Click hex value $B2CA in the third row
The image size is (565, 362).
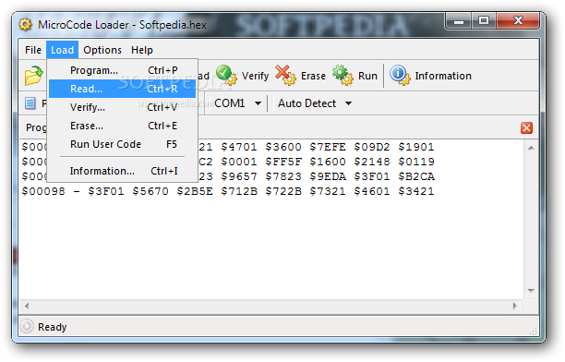pos(416,176)
